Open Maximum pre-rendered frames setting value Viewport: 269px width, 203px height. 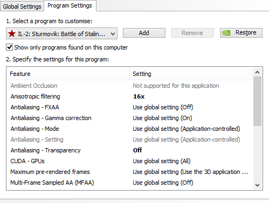190,172
